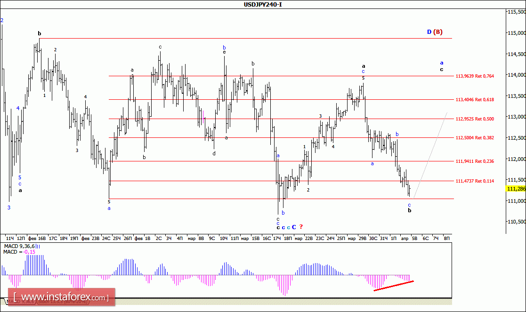Select the 113,9639 Ret 0,764 label
526x312 pixels.
[475, 76]
